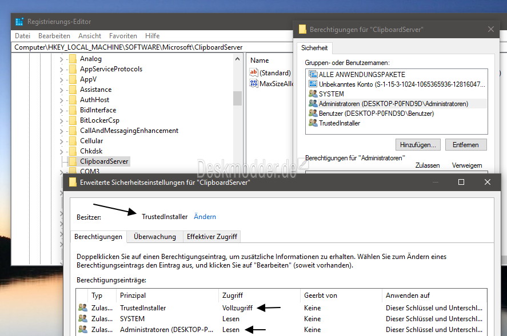Image resolution: width=507 pixels, height=336 pixels.
Task: Open the Datei menu
Action: [23, 36]
